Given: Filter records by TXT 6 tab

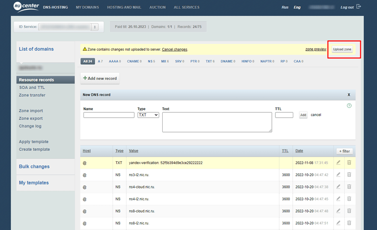Looking at the screenshot, I should pyautogui.click(x=210, y=61).
